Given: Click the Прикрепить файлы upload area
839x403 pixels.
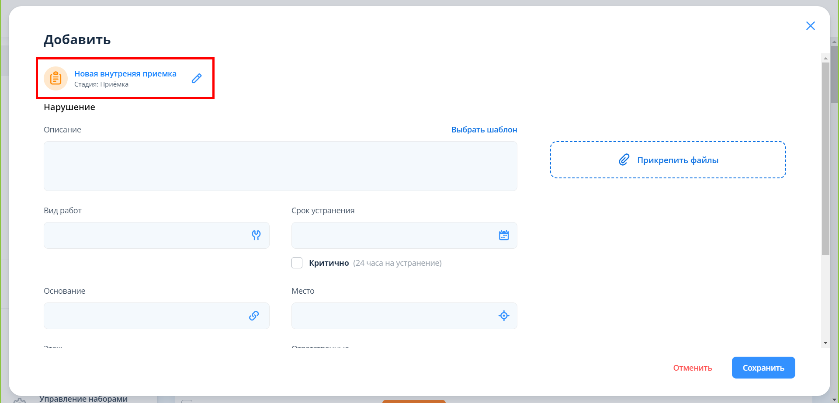Looking at the screenshot, I should (x=668, y=160).
